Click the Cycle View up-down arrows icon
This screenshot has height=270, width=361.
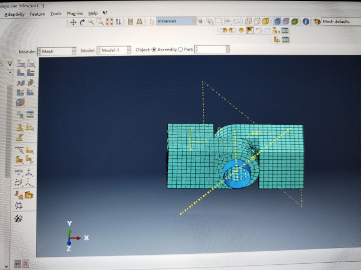point(118,22)
